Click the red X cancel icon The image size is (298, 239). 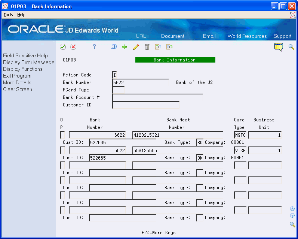[x=73, y=47]
